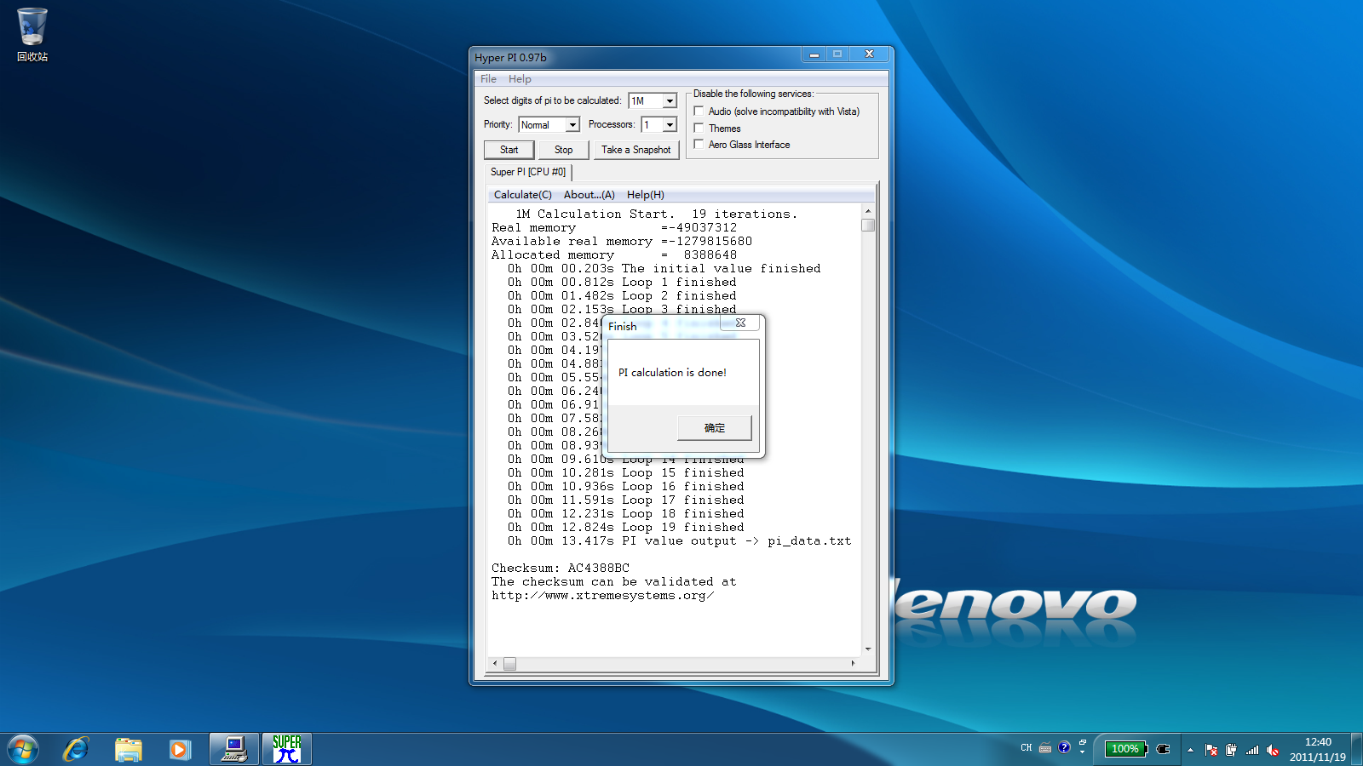This screenshot has width=1363, height=766.
Task: Click the power plug tray icon
Action: coord(1231,750)
